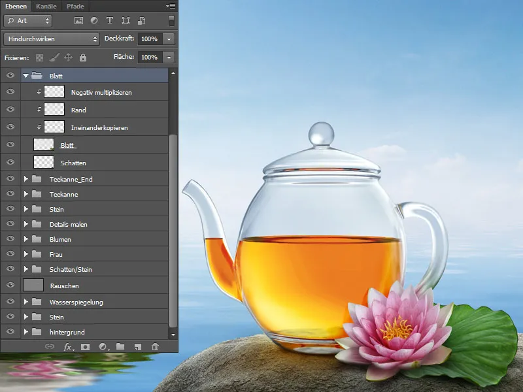Viewport: 523px width, 392px height.
Task: Toggle the layer filtering switch
Action: [171, 21]
